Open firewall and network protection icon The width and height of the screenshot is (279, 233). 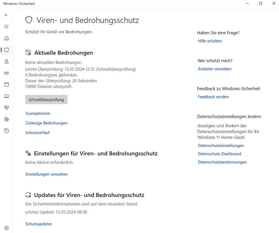[6, 73]
